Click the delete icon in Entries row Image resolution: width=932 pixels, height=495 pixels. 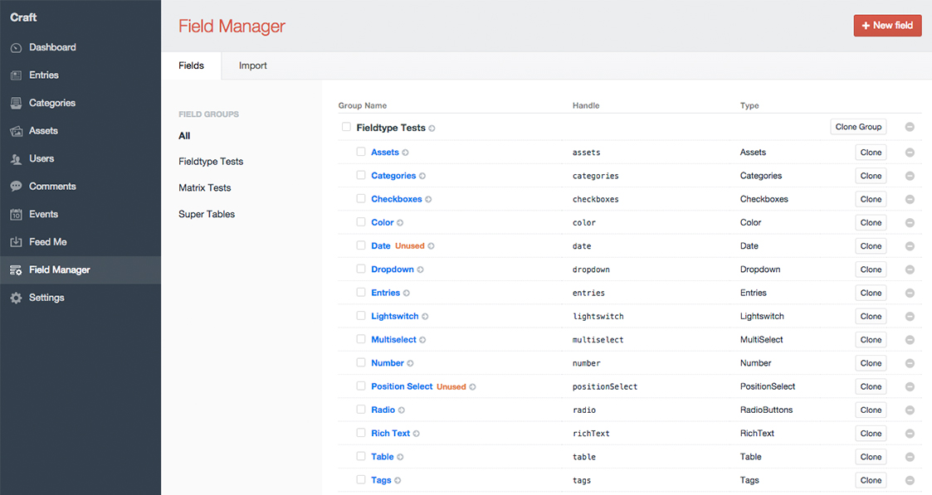point(910,294)
